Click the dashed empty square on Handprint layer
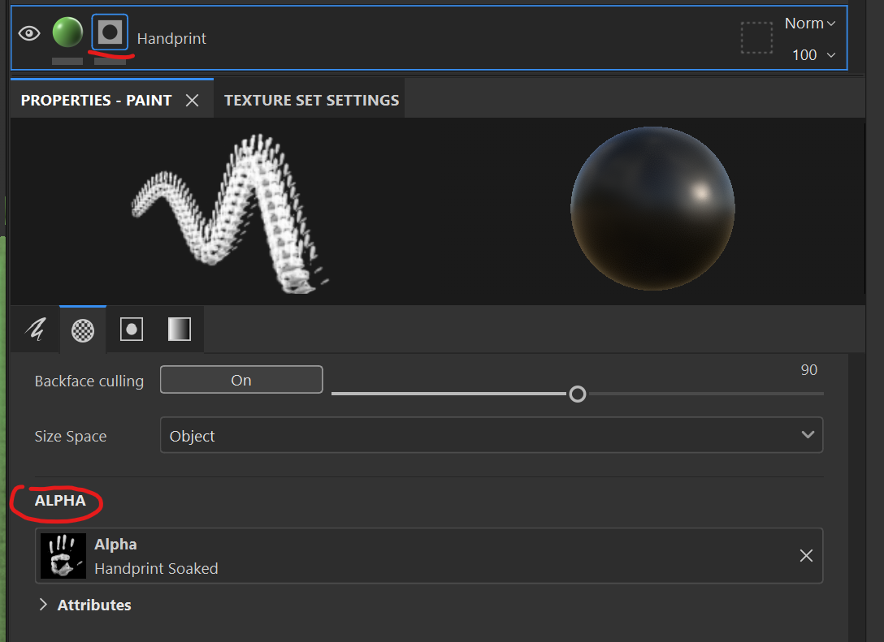The width and height of the screenshot is (884, 642). (756, 38)
